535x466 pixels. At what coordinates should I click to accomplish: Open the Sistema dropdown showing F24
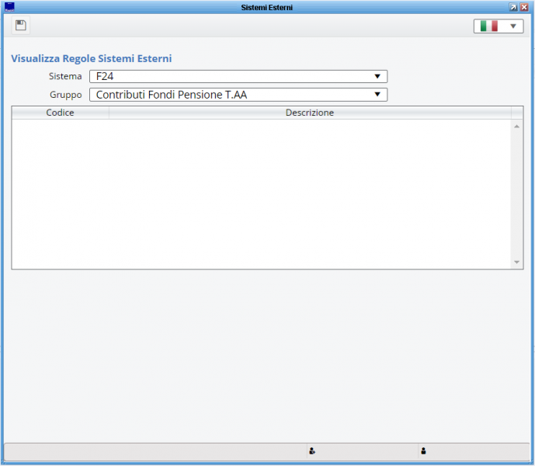click(238, 76)
